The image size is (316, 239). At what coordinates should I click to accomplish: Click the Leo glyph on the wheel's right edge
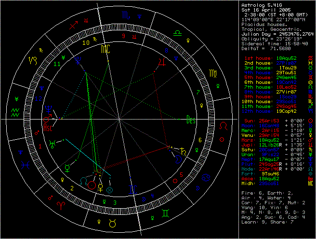224,125
